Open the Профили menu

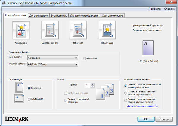pyautogui.click(x=154, y=9)
